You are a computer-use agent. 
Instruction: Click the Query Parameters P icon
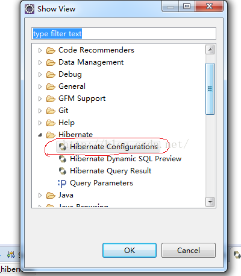pyautogui.click(x=62, y=183)
